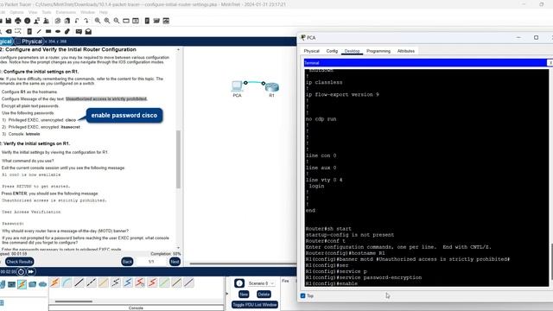
Task: Click inside the black terminal command area
Action: [x=426, y=177]
